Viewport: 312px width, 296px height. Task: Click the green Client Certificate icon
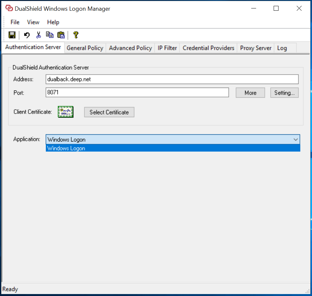coord(66,112)
